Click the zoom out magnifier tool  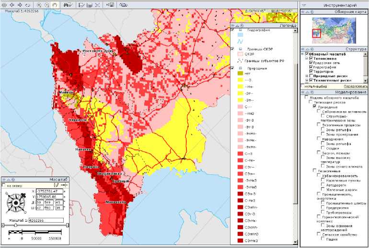(47, 4)
